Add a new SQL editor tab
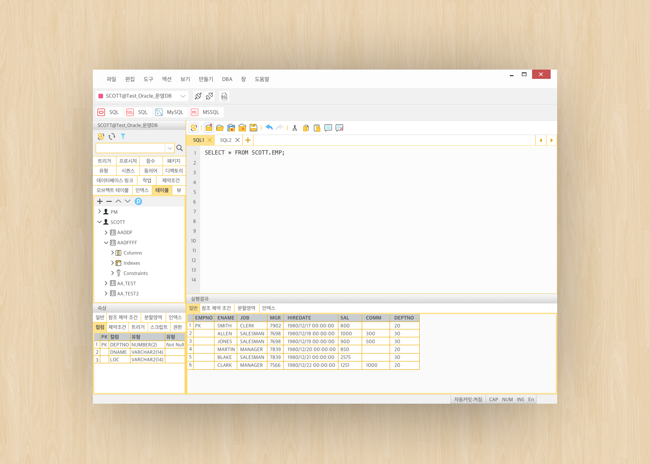 pos(248,140)
